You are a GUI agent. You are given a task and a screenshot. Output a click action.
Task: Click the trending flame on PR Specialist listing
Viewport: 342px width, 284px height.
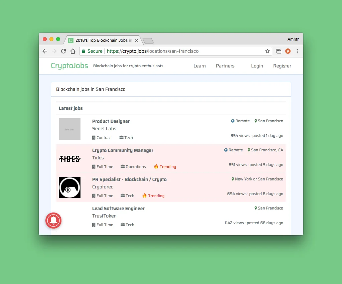pos(144,195)
